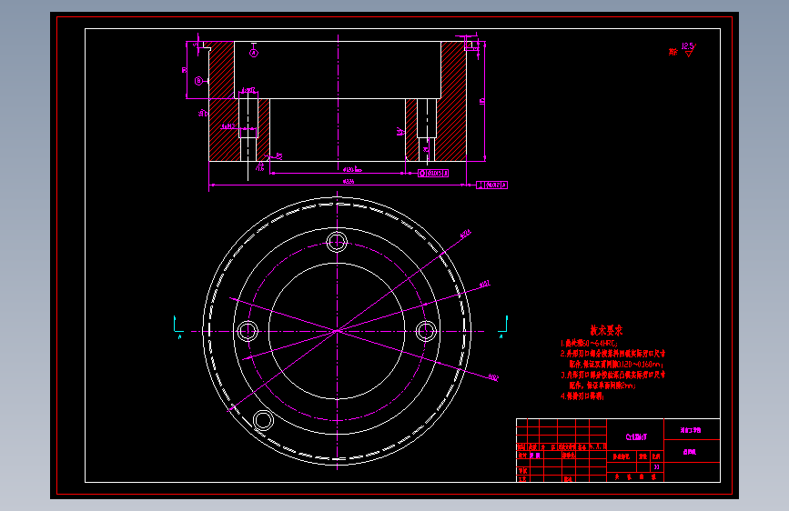Select the right section cut marker
Screen dimensions: 789x511
pyautogui.click(x=503, y=327)
